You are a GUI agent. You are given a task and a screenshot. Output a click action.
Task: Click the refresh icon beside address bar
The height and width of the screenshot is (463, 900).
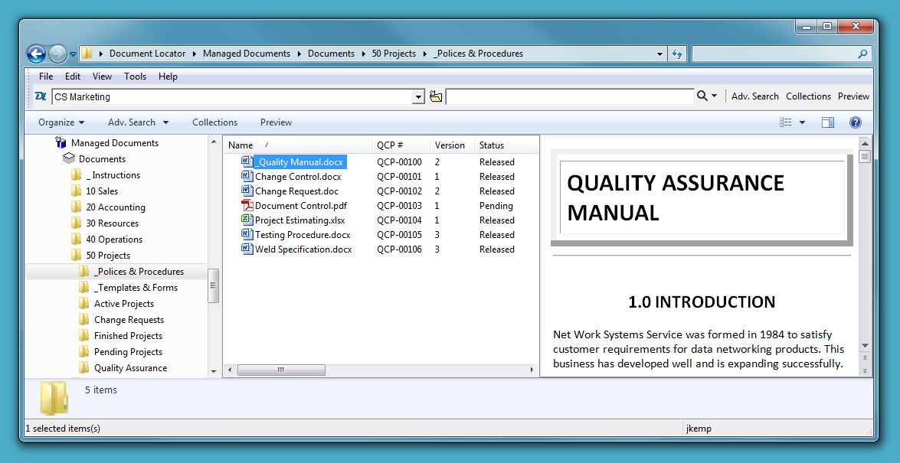point(677,54)
